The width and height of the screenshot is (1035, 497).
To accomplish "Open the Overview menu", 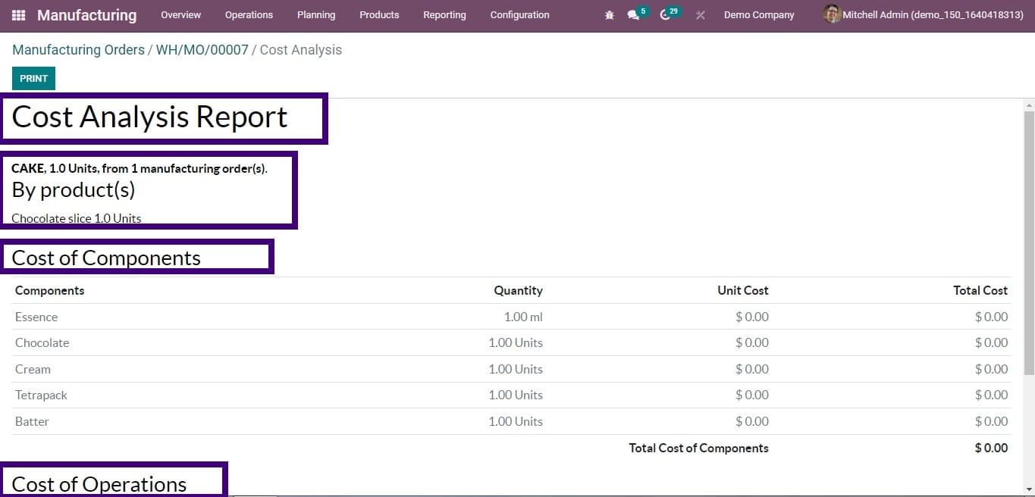I will tap(180, 15).
